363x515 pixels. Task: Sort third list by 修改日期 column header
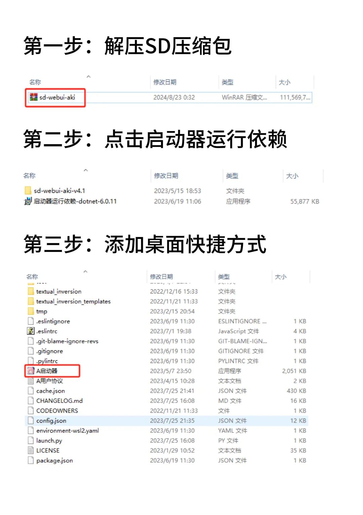(161, 276)
